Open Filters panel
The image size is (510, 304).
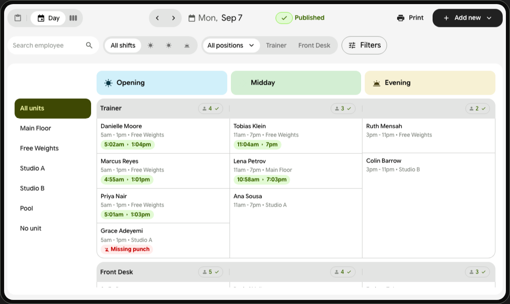pyautogui.click(x=364, y=45)
